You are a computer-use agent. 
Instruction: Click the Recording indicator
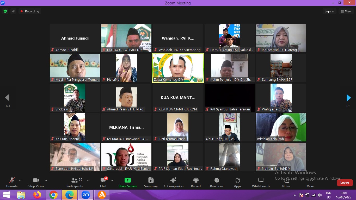click(30, 11)
